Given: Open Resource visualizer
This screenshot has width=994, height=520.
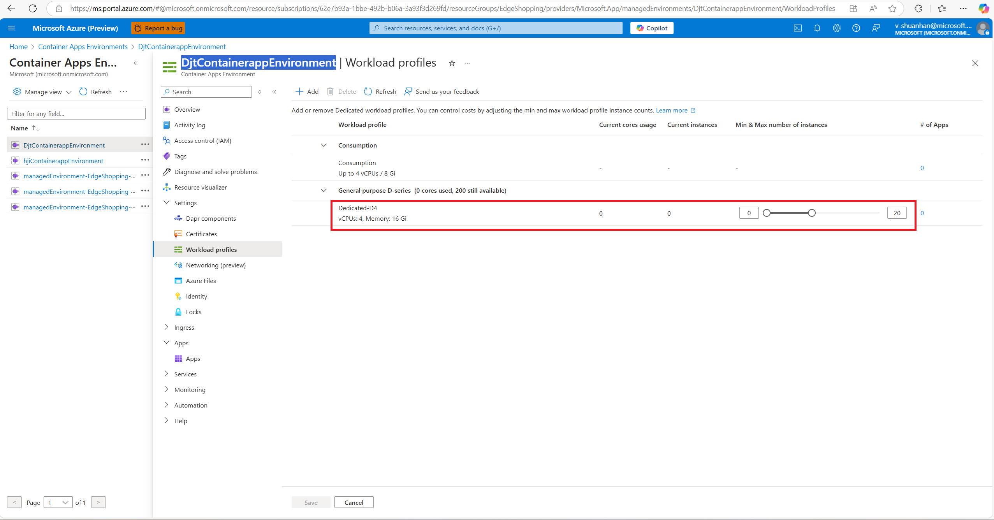Looking at the screenshot, I should pos(200,187).
